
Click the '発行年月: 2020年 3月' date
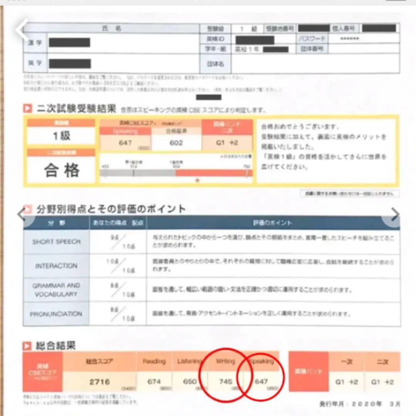360,404
